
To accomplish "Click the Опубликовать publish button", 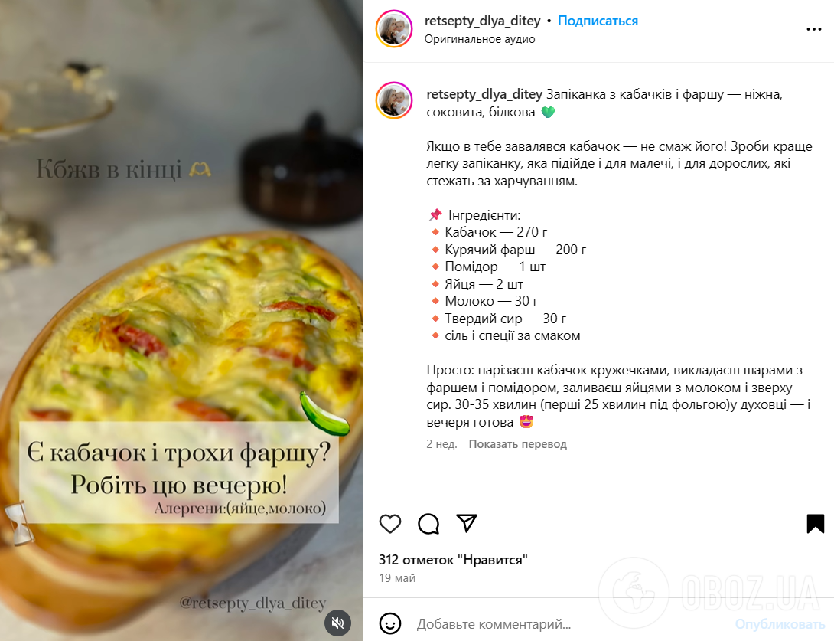I will tap(780, 624).
